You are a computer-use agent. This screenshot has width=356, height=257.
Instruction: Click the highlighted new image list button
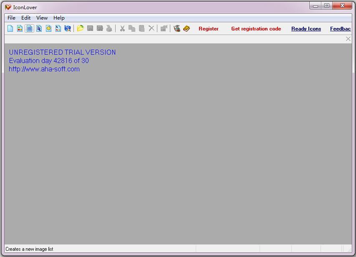click(29, 28)
